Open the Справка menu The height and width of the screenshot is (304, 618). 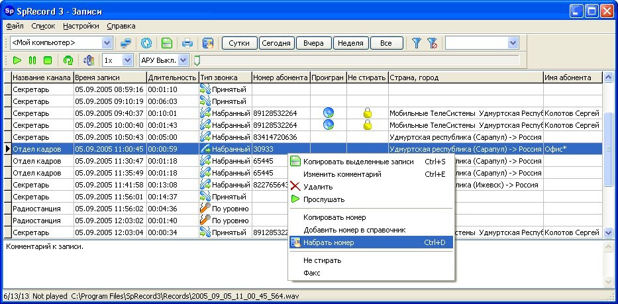[x=121, y=26]
